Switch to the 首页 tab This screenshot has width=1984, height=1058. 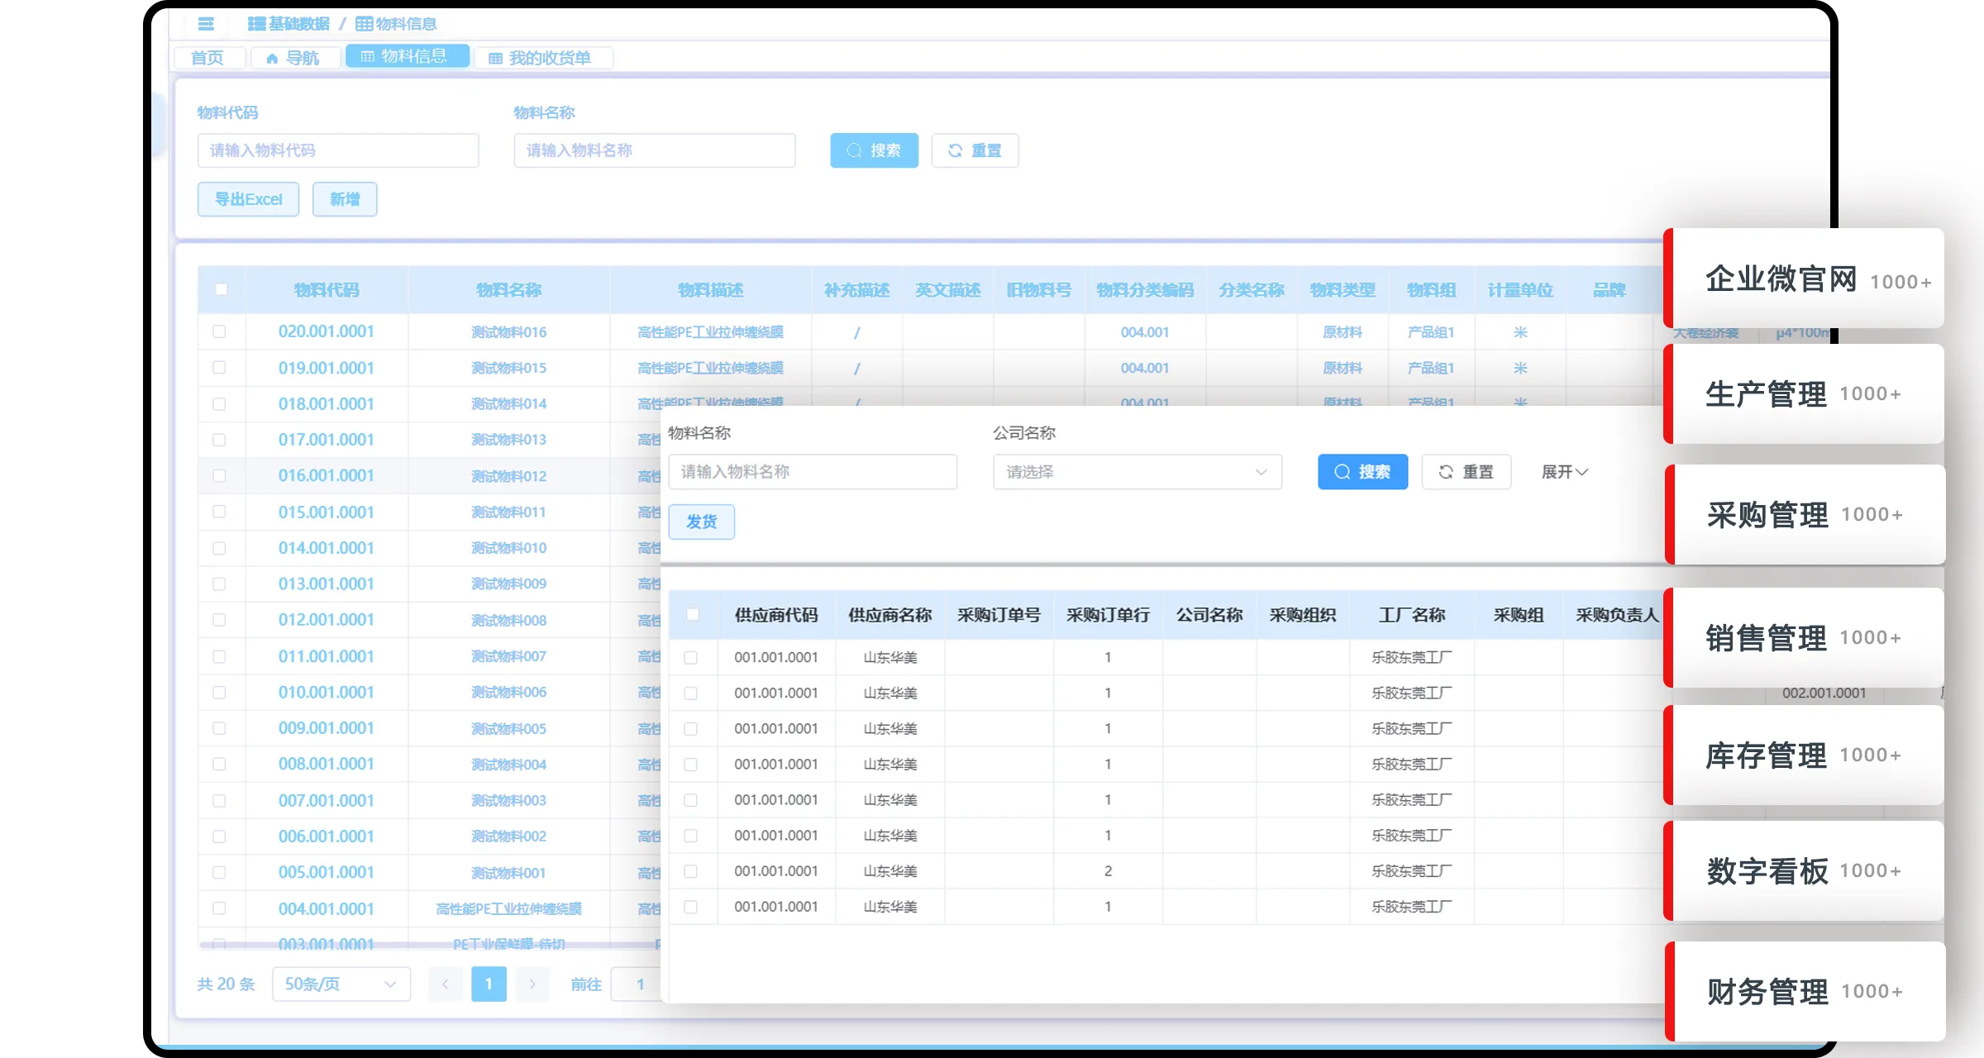[207, 58]
